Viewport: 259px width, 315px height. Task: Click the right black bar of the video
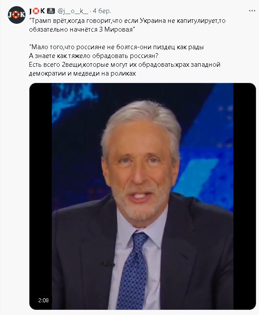pos(245,196)
